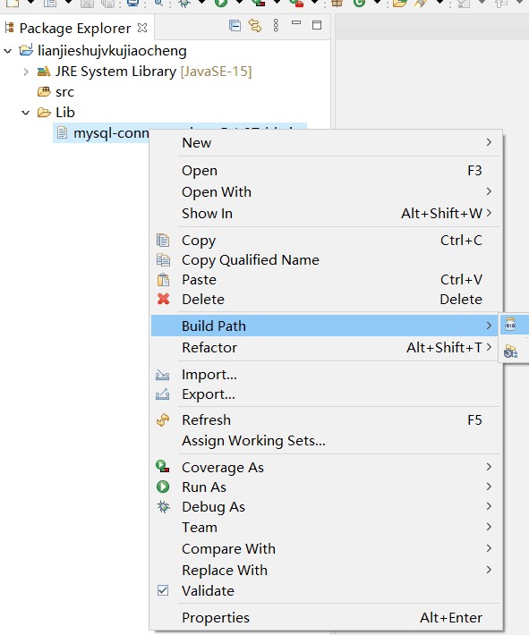Collapse all in Package Explorer
This screenshot has width=529, height=635.
click(235, 26)
